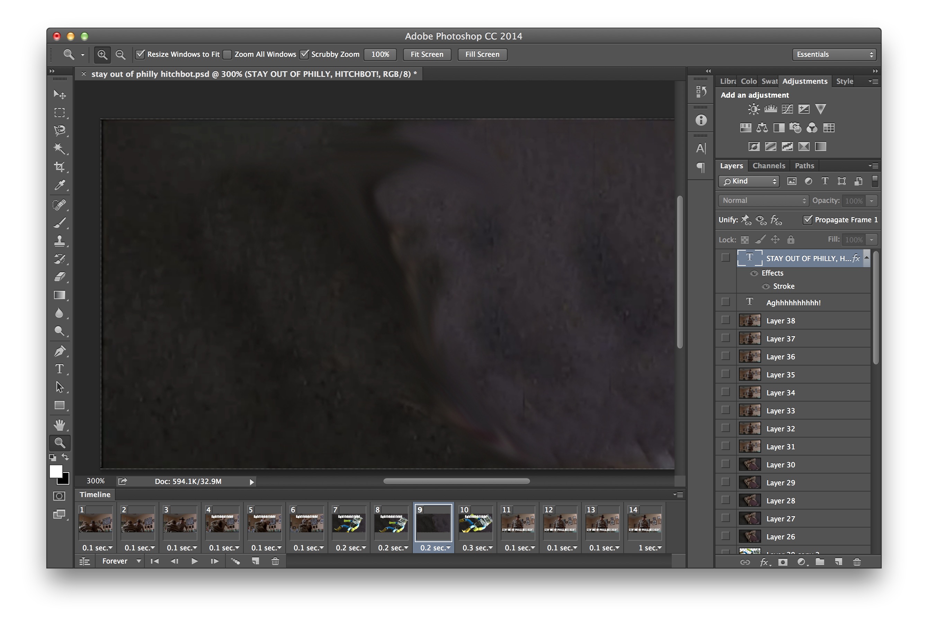928x630 pixels.
Task: Click the Fill Screen button
Action: coord(482,54)
